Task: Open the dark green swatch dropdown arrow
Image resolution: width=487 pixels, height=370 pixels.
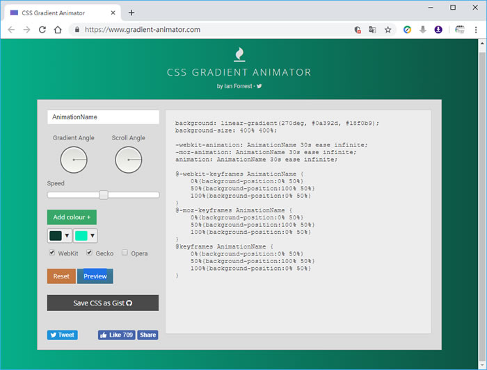Action: 67,236
